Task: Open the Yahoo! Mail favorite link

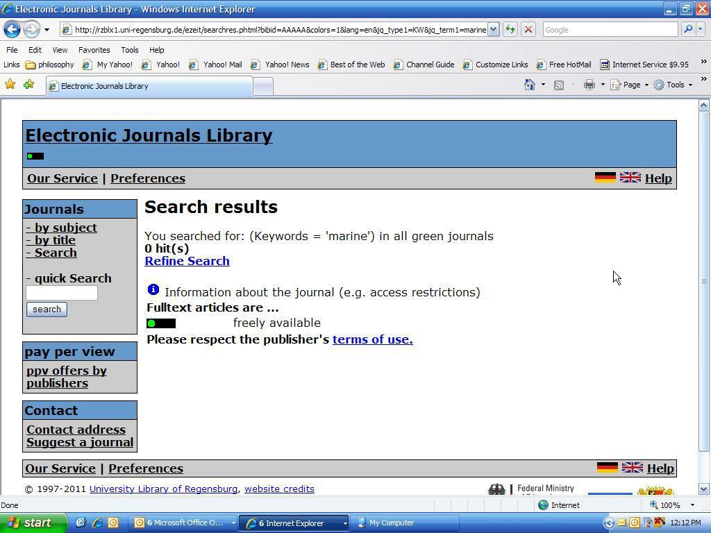Action: tap(215, 65)
